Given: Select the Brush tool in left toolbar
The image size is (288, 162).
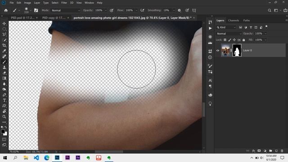Looking at the screenshot, I should tap(4, 62).
